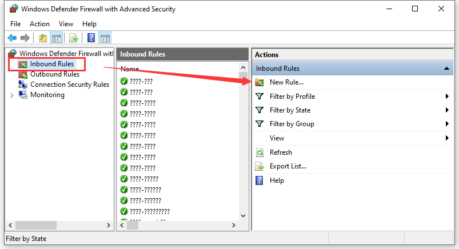459x249 pixels.
Task: Click the Filter by State funnel icon
Action: [260, 110]
